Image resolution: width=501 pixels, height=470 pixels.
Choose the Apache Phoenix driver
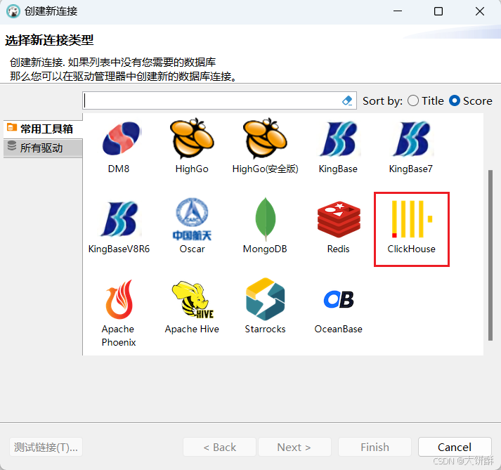pyautogui.click(x=119, y=299)
